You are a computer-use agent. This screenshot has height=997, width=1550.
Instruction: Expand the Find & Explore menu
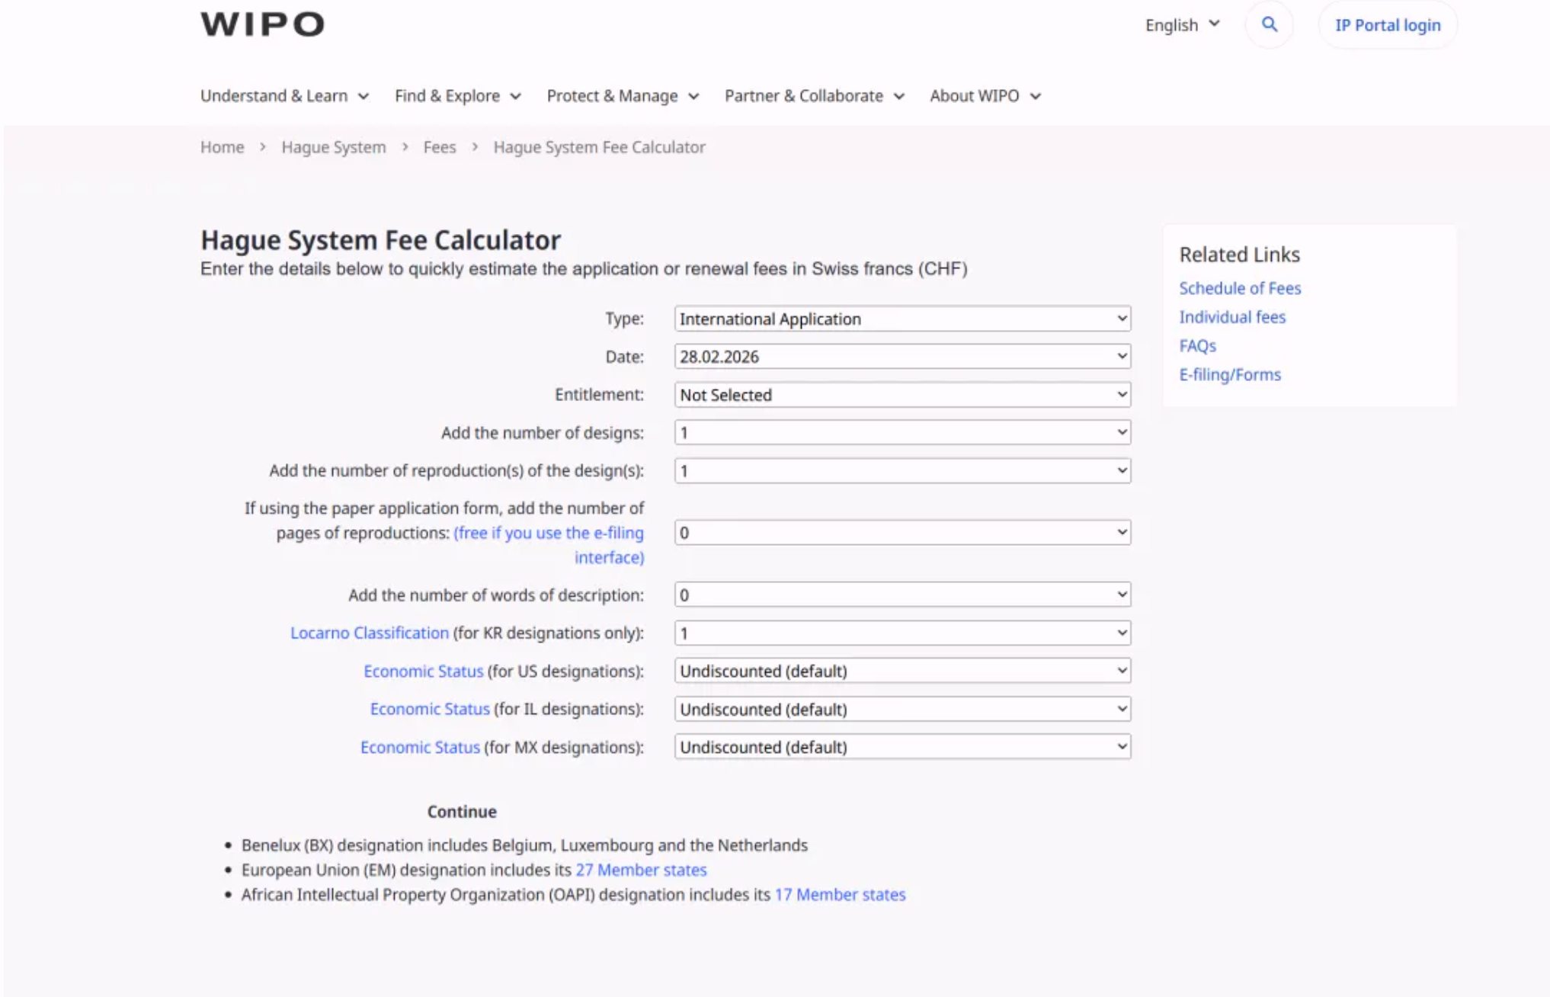click(458, 96)
